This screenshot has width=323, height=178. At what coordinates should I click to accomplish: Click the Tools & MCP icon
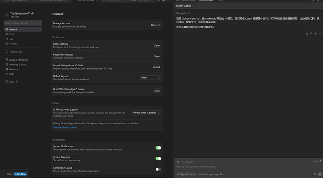[x=7, y=52]
